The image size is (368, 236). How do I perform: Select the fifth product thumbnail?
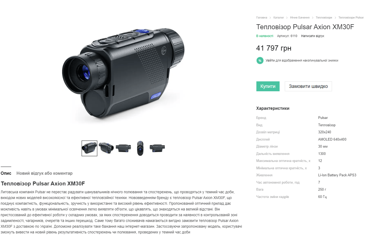click(x=157, y=148)
